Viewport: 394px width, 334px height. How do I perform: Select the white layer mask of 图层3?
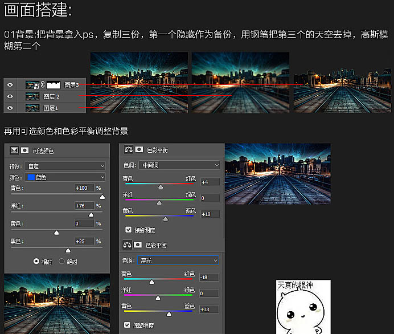[x=54, y=85]
